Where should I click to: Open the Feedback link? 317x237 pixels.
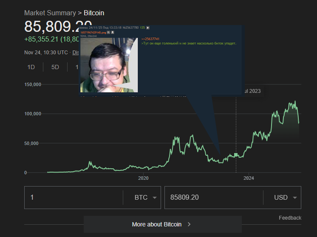coord(290,218)
